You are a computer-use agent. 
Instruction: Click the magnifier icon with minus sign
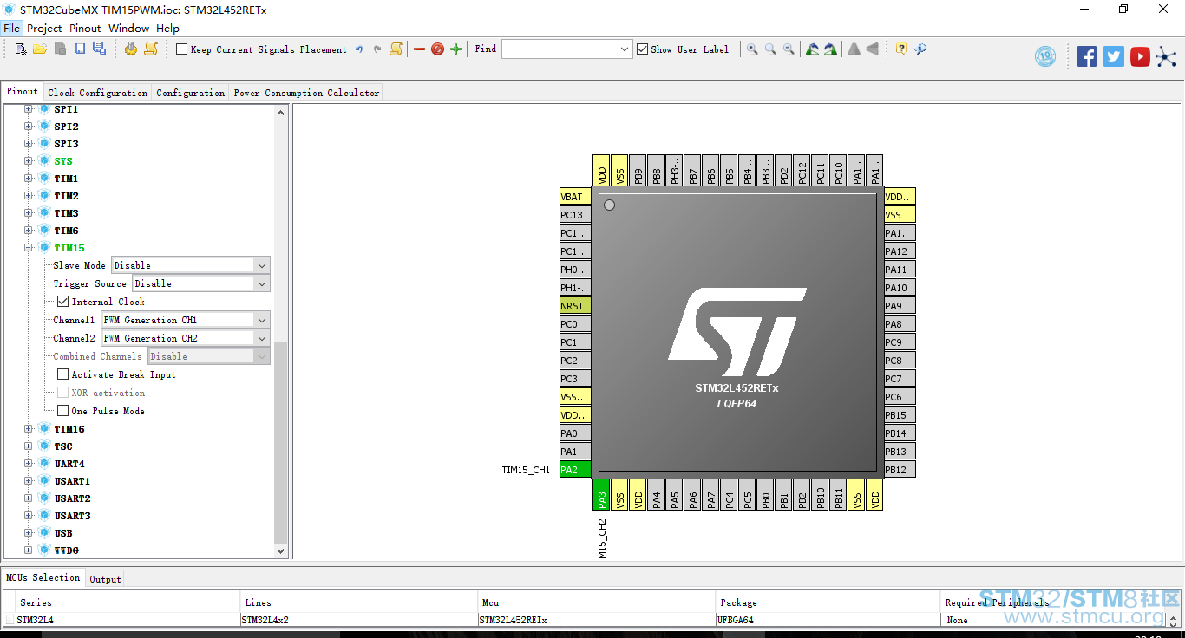point(789,49)
